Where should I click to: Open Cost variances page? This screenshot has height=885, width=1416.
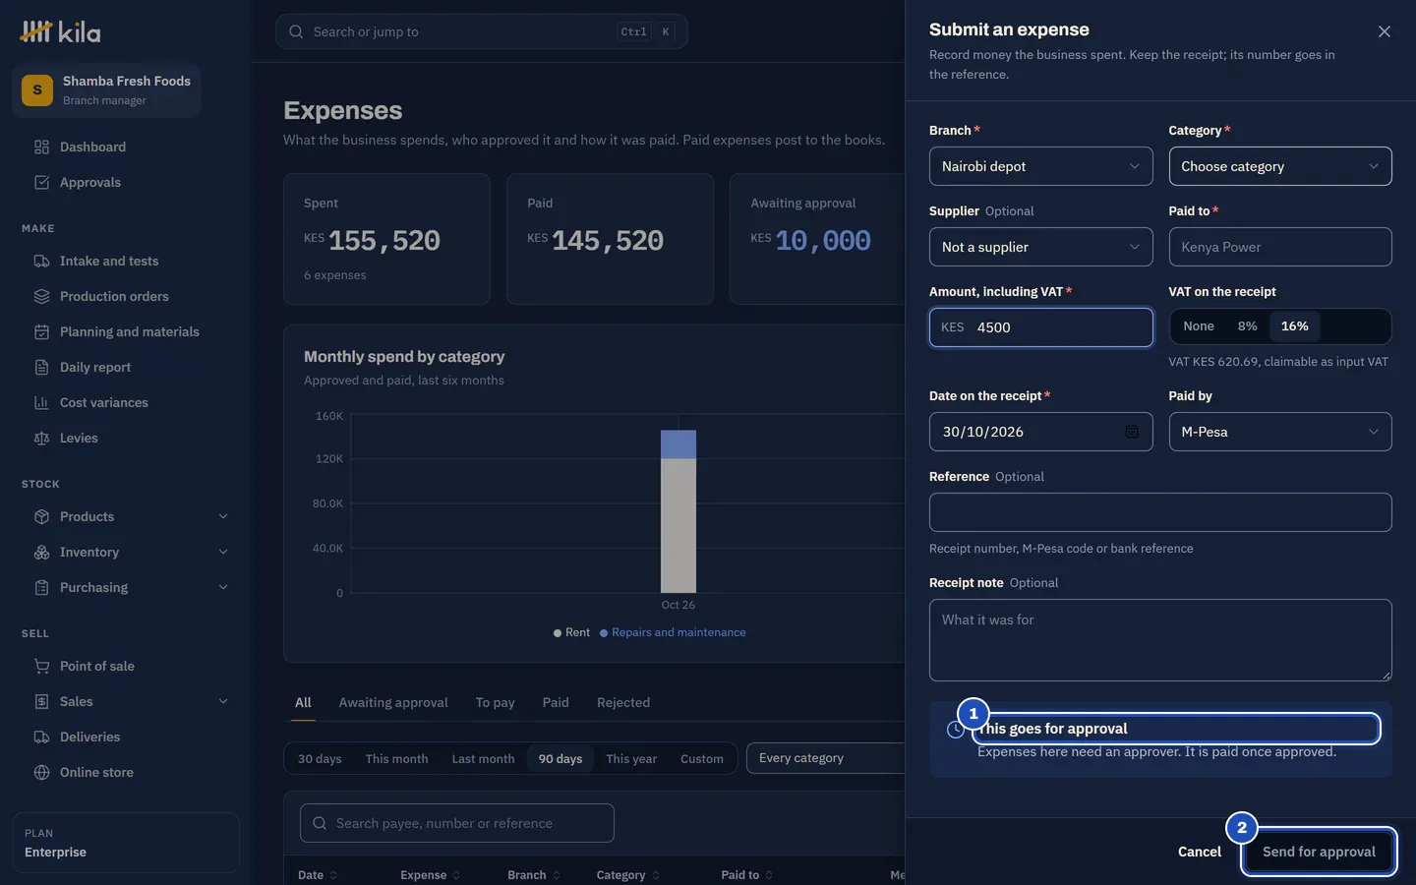126,402
